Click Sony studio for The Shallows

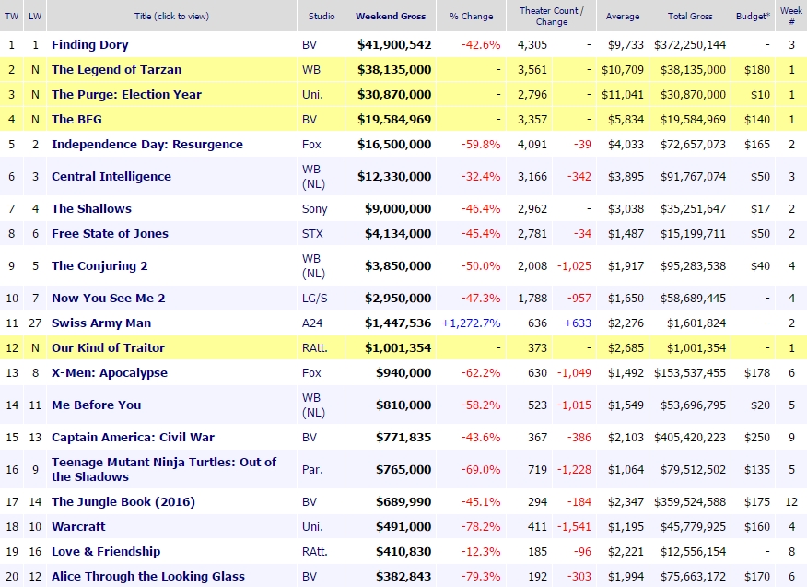tap(314, 208)
